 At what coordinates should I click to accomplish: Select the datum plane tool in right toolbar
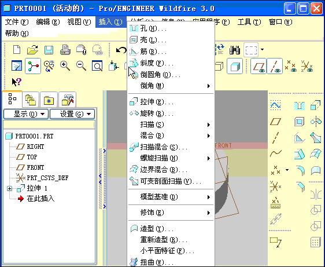(x=276, y=122)
